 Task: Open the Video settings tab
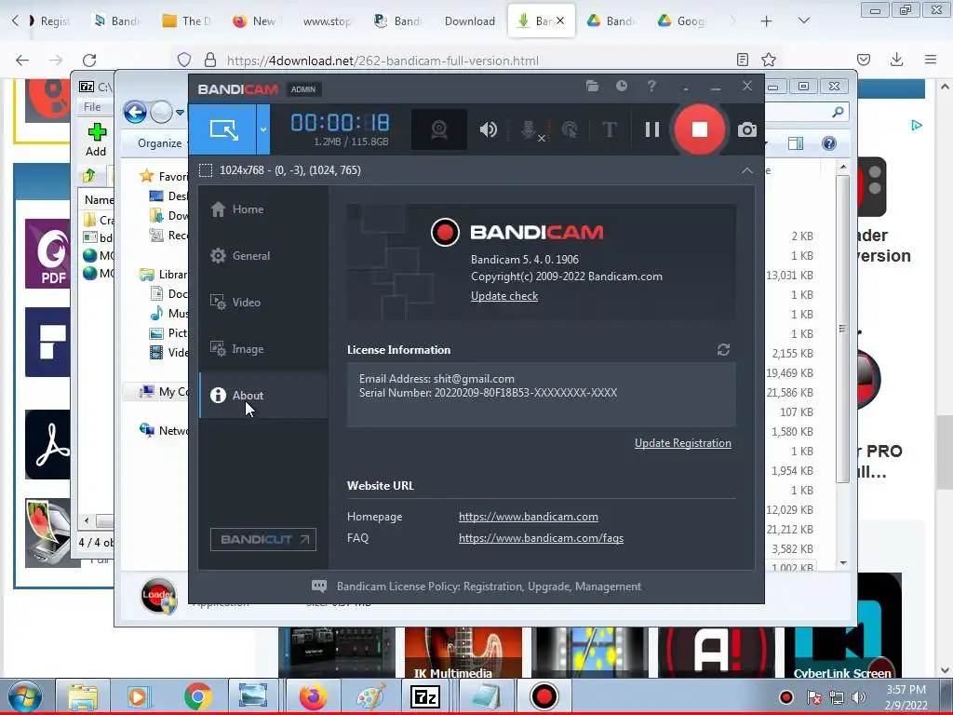[x=263, y=303]
